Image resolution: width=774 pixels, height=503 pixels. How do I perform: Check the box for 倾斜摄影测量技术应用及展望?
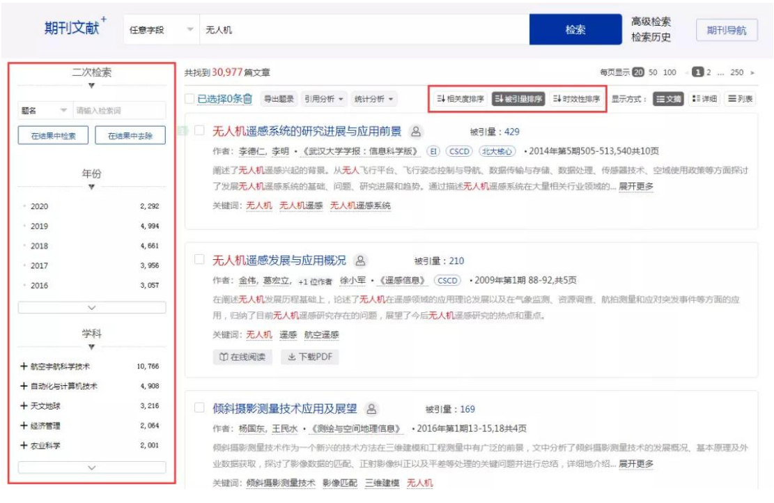tap(200, 408)
